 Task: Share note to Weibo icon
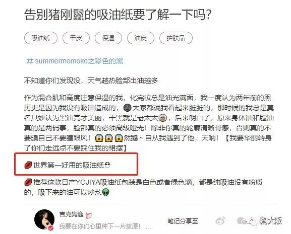[x=220, y=221]
